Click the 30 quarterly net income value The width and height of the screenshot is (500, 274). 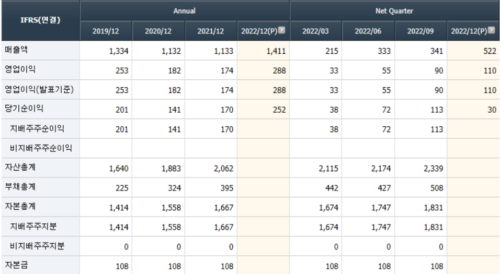[x=492, y=110]
